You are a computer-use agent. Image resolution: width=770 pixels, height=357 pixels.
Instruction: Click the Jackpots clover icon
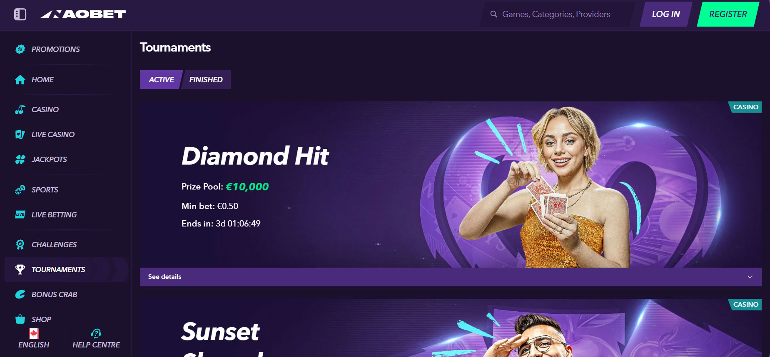[20, 159]
